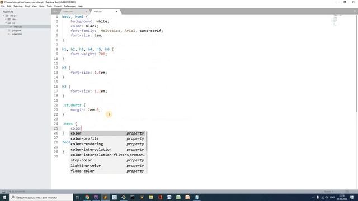This screenshot has height=201, width=358.
Task: Click the .idea folder icon
Action: pyautogui.click(x=9, y=19)
